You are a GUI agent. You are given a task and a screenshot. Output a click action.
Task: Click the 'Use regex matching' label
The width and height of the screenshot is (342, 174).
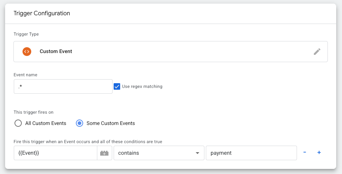(x=142, y=86)
